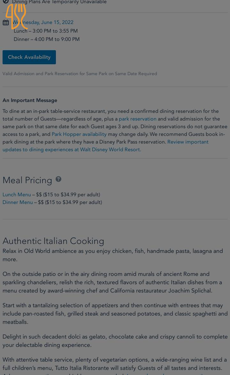Open the Lunch Menu link
Viewport: 230px width, 375px height.
17,195
